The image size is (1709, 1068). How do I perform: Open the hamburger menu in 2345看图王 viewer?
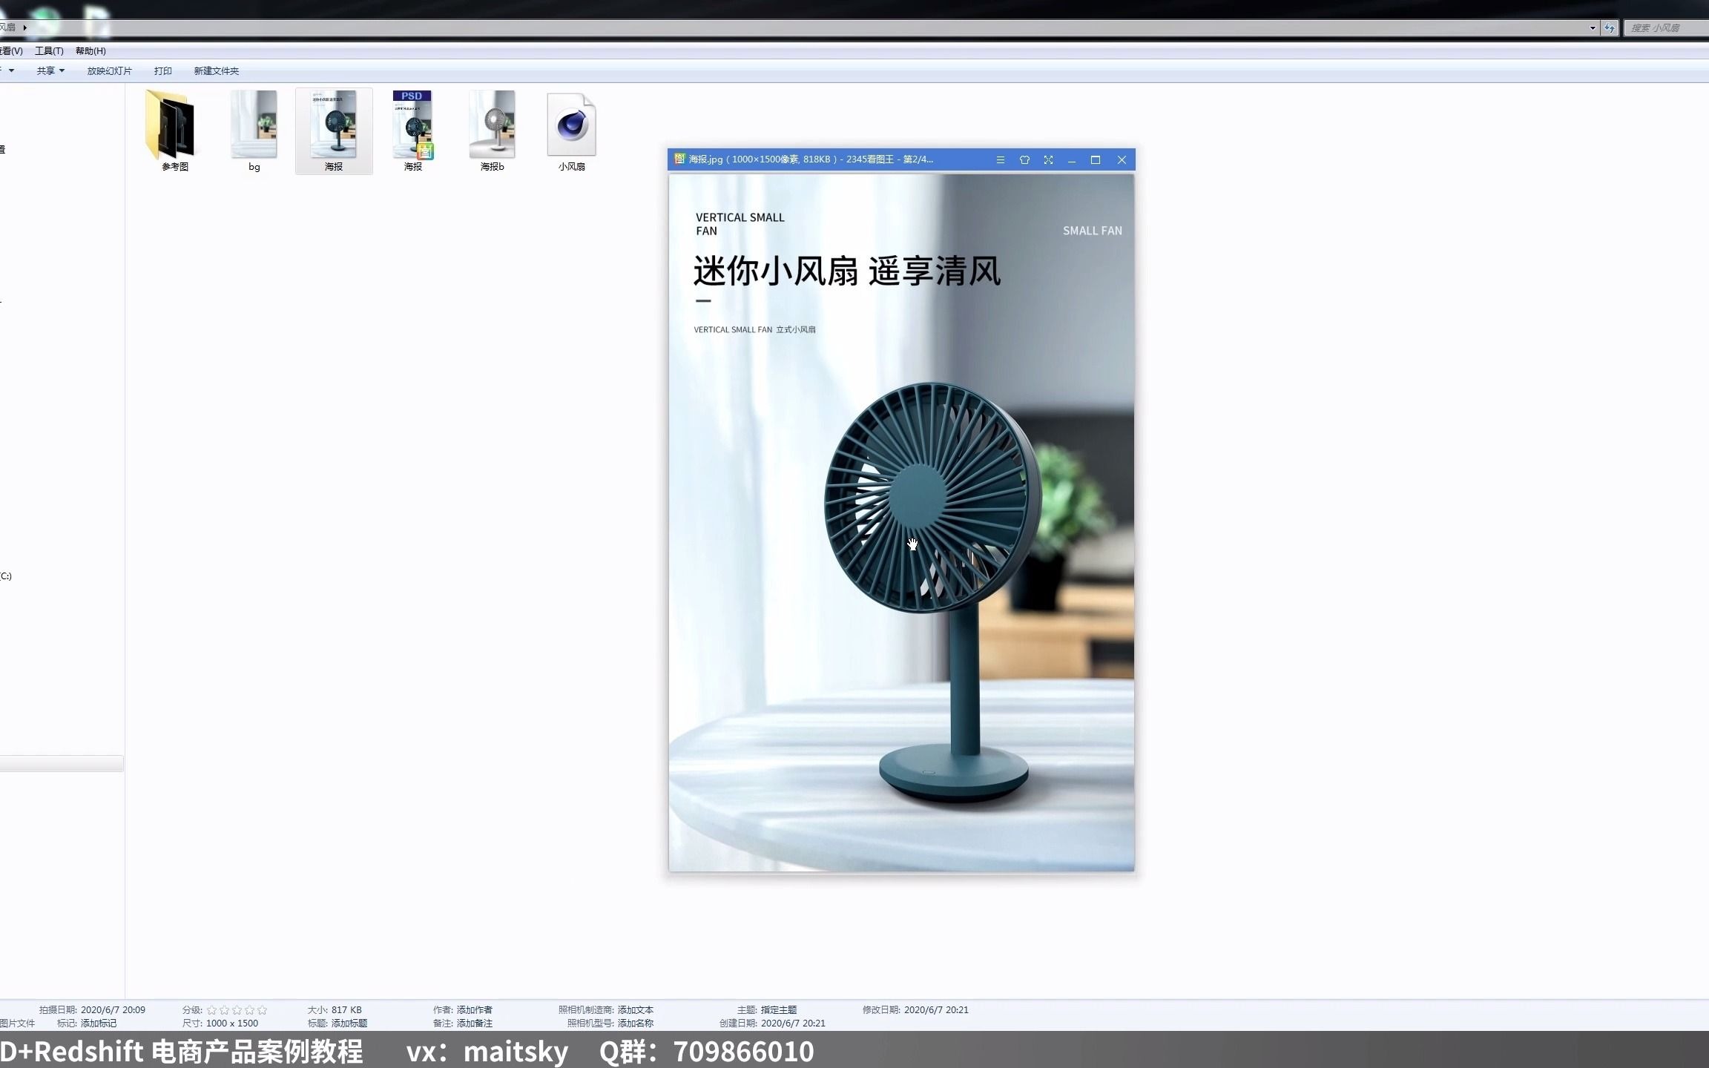(x=1001, y=159)
